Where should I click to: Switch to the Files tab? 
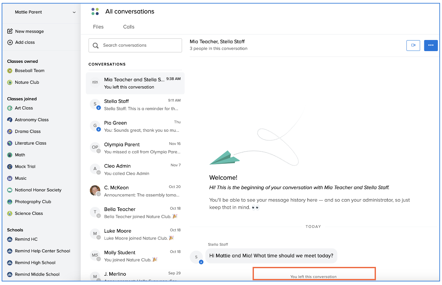[x=98, y=27]
